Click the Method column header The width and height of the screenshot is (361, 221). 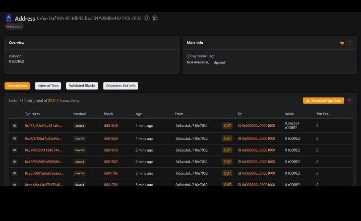[80, 114]
